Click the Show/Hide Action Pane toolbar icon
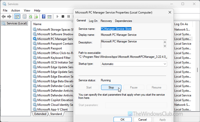200x122 pixels. [49, 17]
